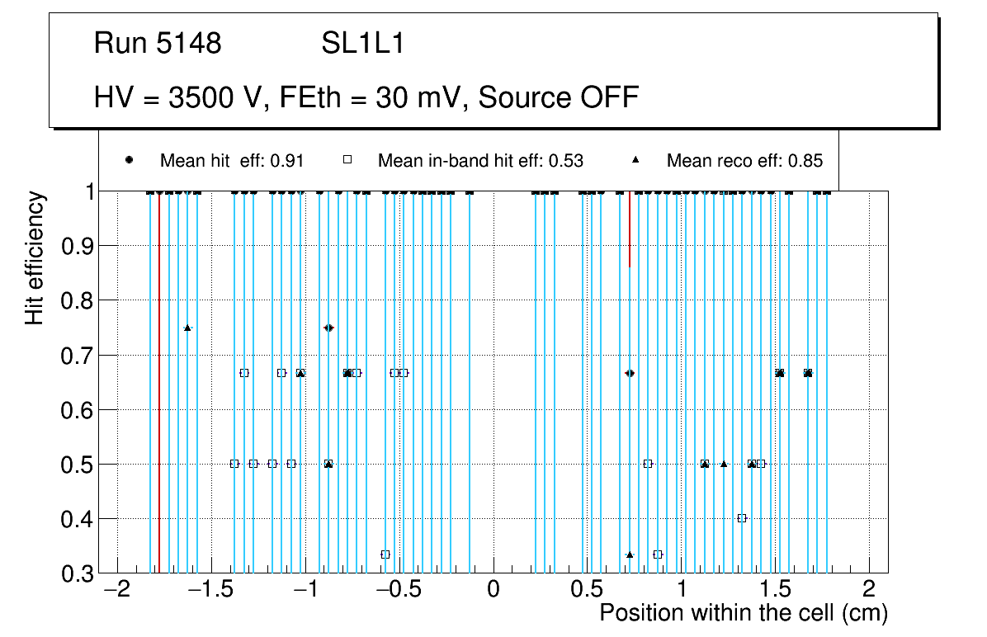Click the 'Mean reco eff: 0.85' legend label
The image size is (987, 637).
click(744, 161)
